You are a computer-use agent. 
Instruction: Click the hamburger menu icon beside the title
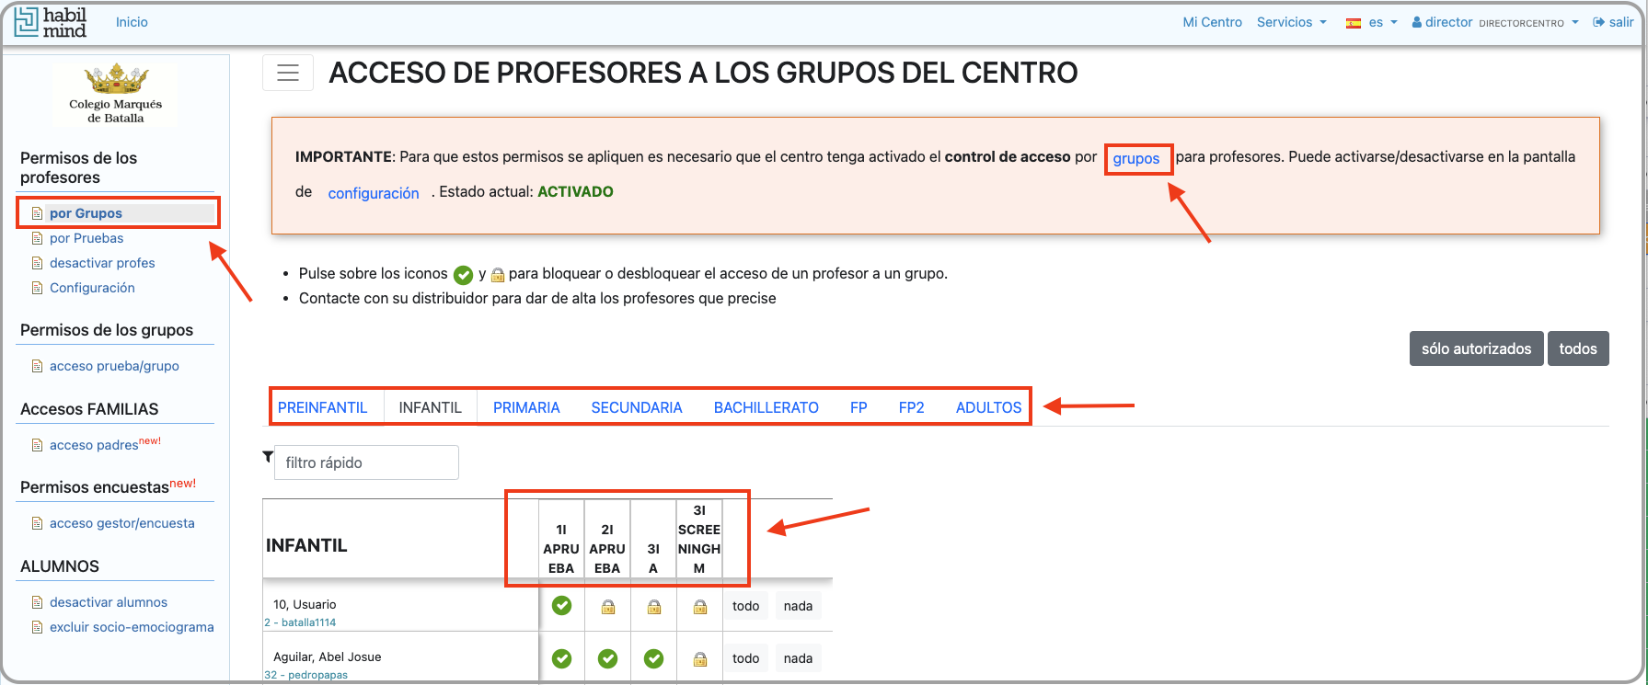coord(288,73)
